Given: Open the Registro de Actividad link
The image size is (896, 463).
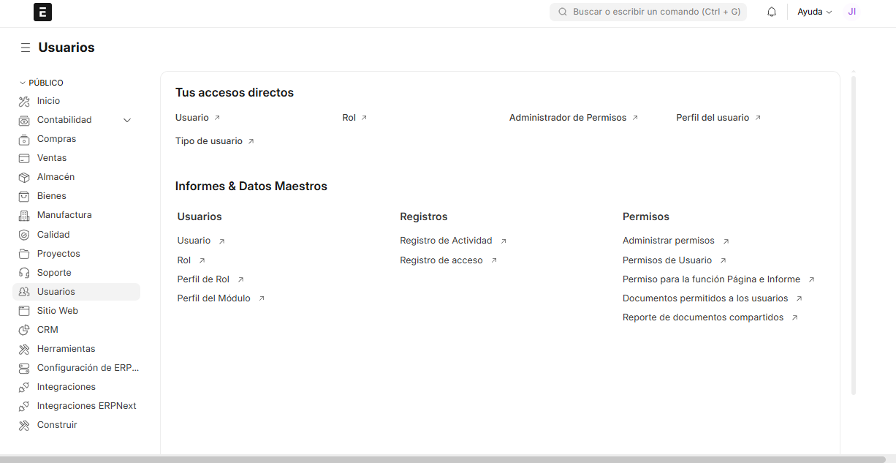Looking at the screenshot, I should pyautogui.click(x=446, y=241).
